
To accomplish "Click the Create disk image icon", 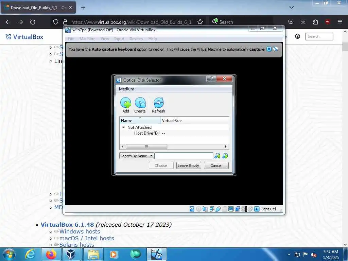I will pyautogui.click(x=140, y=105).
